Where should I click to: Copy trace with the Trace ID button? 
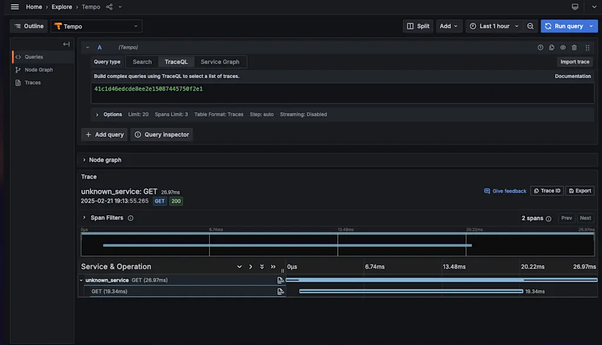pos(547,191)
